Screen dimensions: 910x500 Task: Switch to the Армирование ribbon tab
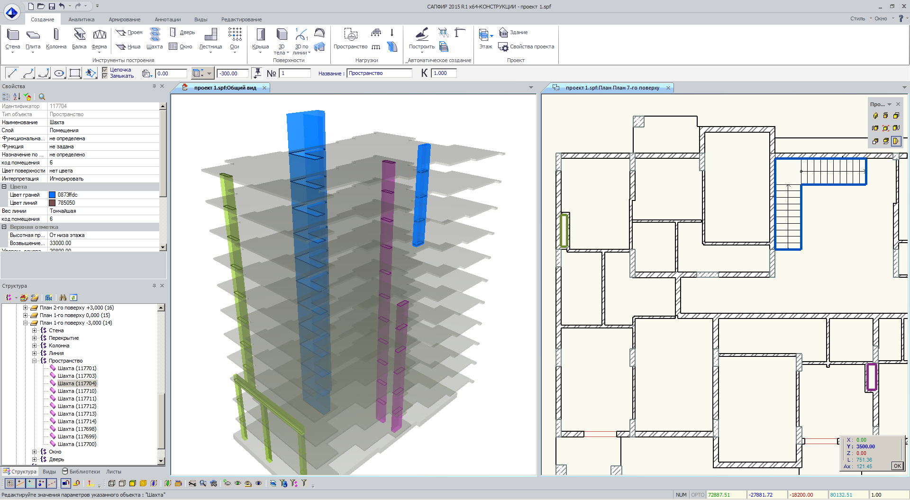(x=124, y=19)
